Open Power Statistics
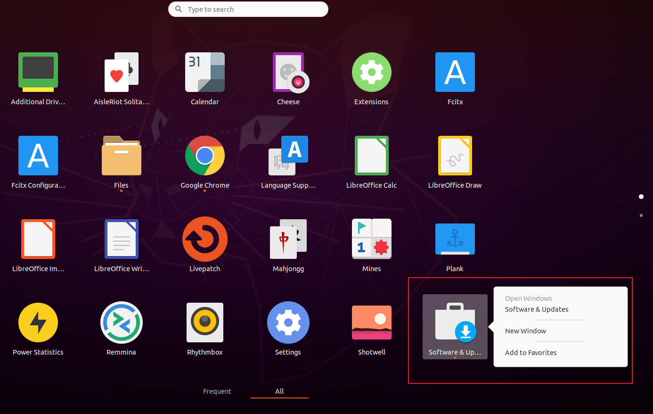The width and height of the screenshot is (653, 414). (x=38, y=323)
